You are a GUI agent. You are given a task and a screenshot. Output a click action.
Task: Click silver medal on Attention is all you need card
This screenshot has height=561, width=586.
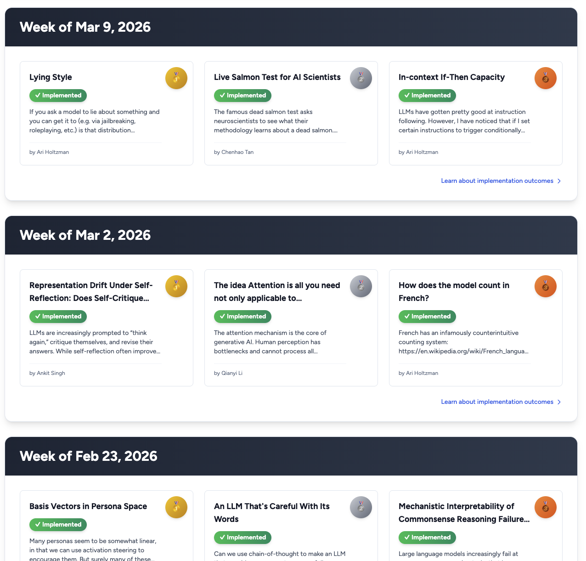point(361,286)
